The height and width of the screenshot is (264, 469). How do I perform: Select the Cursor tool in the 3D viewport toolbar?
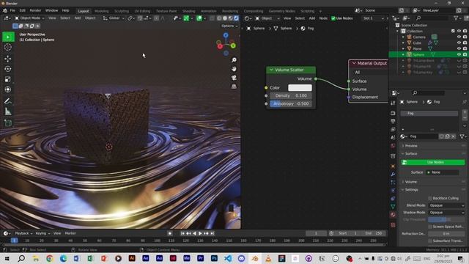click(8, 47)
